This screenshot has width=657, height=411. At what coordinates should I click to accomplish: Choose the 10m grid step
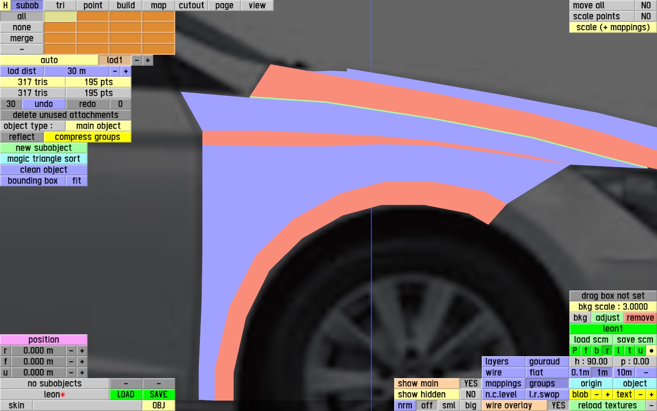click(624, 373)
